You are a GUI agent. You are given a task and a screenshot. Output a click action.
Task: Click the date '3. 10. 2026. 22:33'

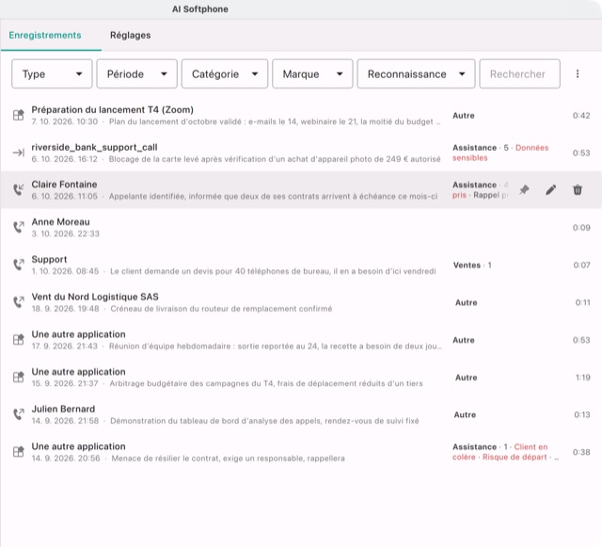pyautogui.click(x=65, y=233)
